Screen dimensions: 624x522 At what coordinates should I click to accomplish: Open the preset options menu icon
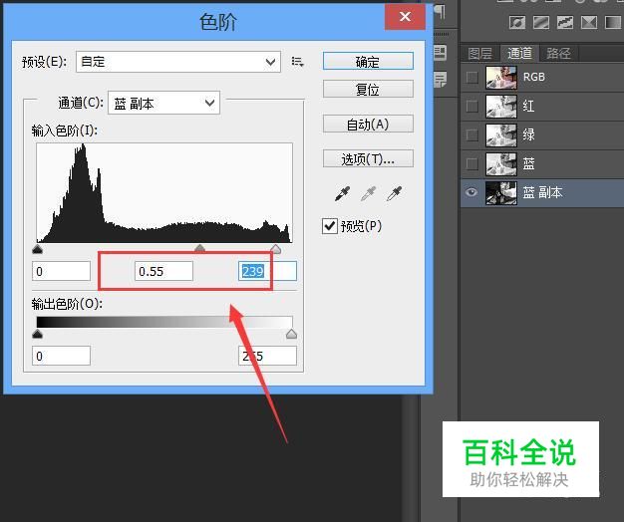[x=297, y=62]
